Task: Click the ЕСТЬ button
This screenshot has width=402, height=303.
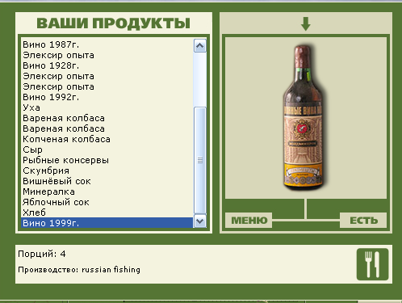Action: pyautogui.click(x=363, y=221)
